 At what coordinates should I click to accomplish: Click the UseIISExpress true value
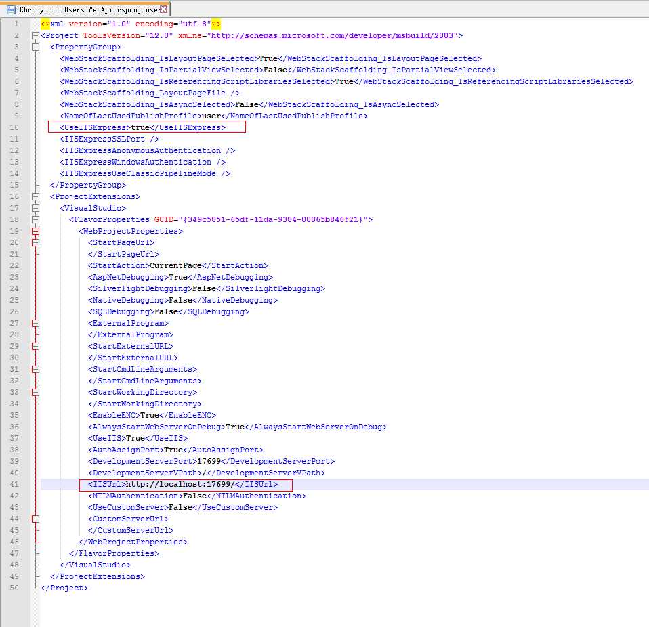[140, 127]
